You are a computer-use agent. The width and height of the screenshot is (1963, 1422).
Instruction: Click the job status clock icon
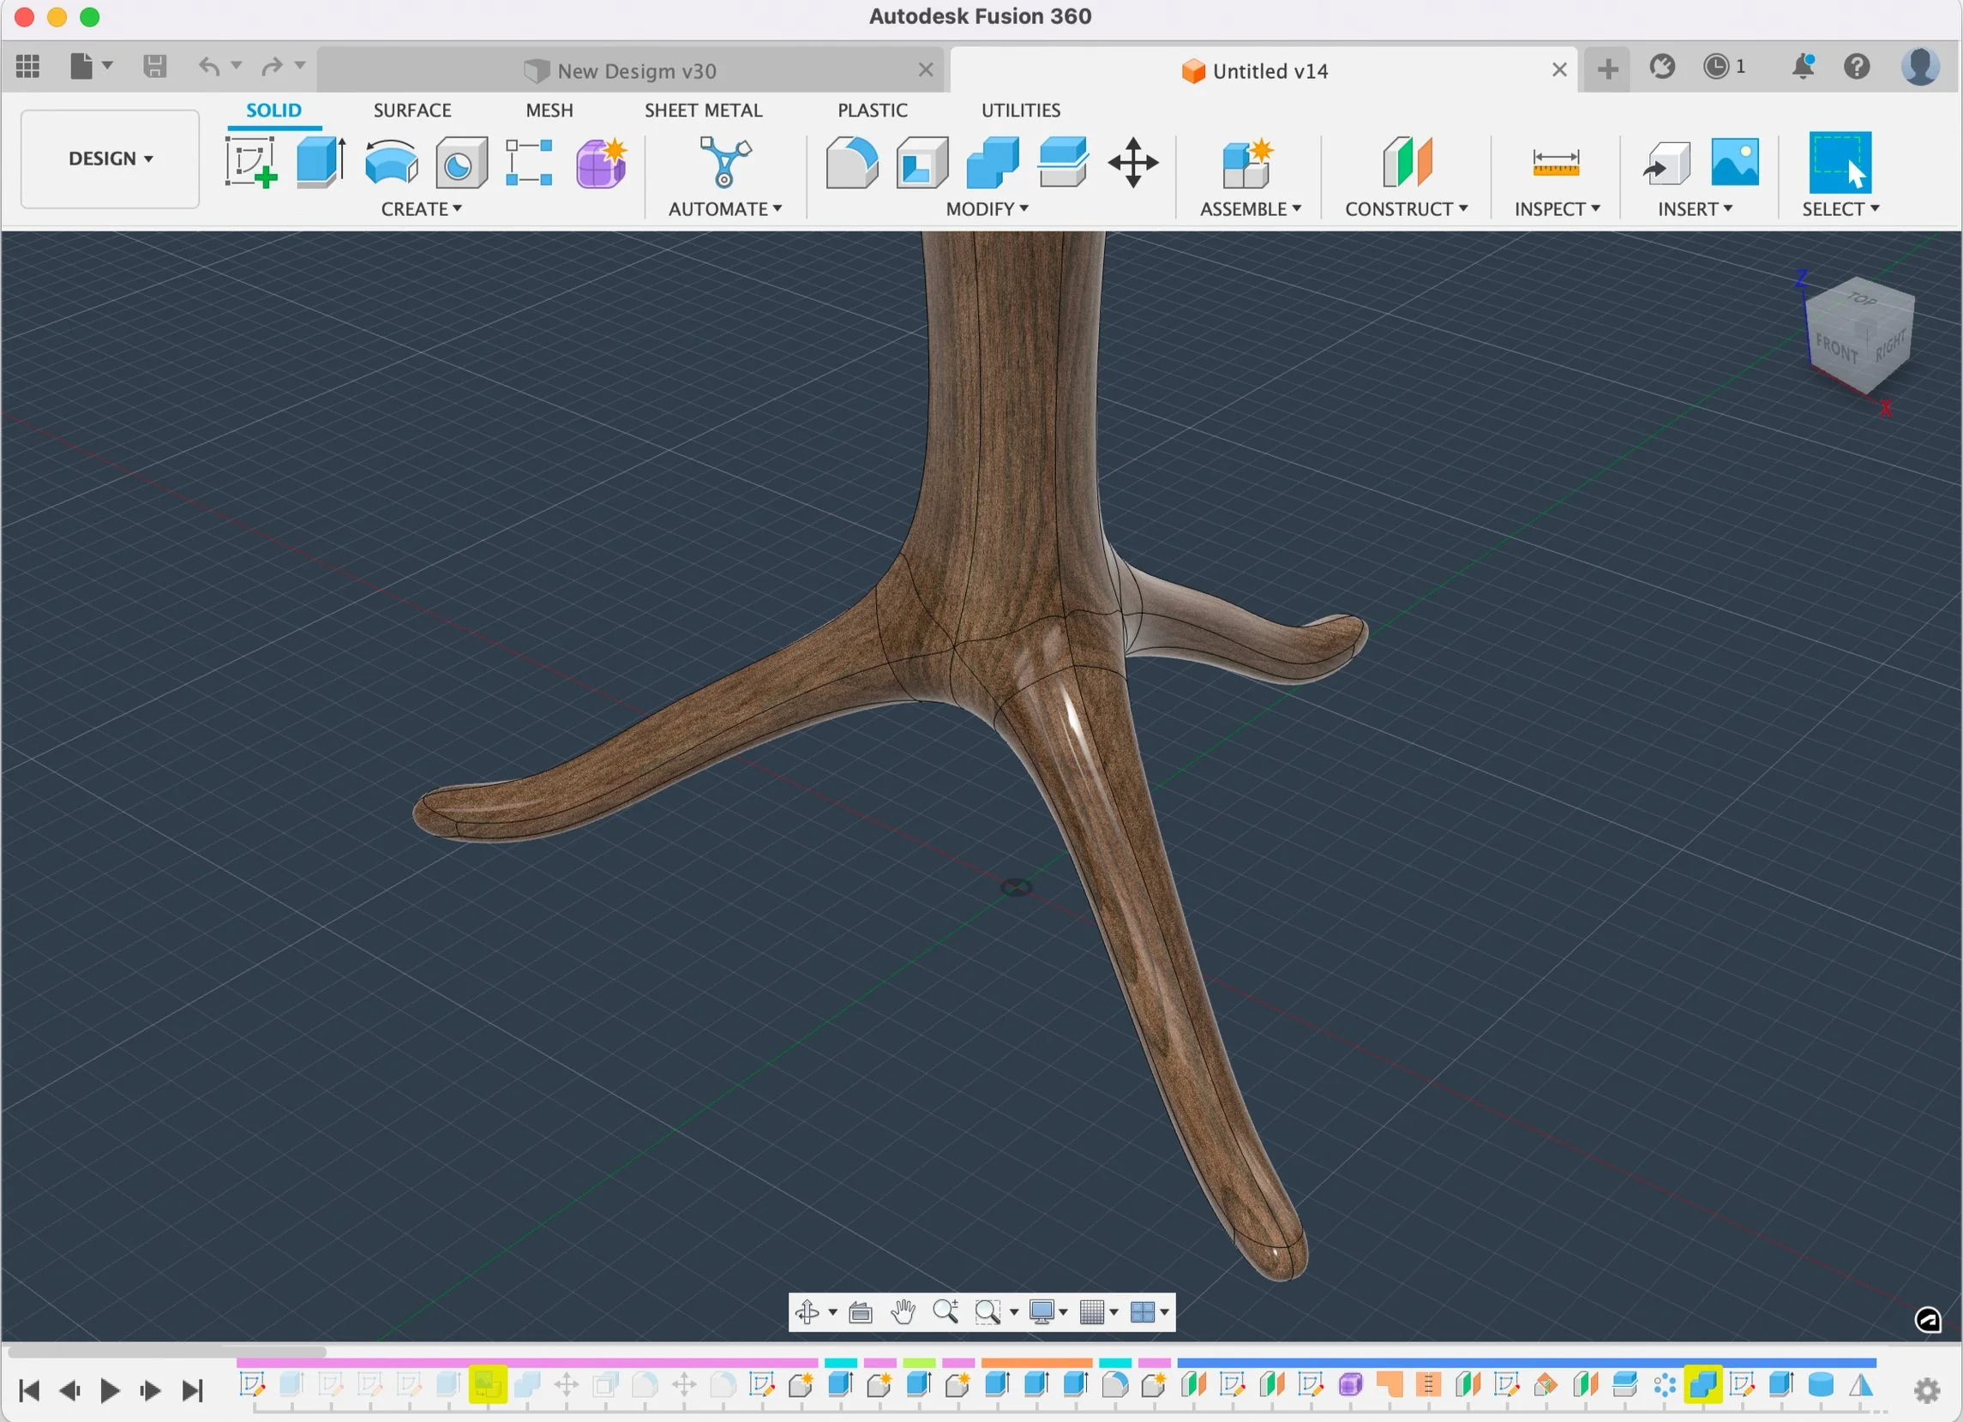coord(1715,67)
